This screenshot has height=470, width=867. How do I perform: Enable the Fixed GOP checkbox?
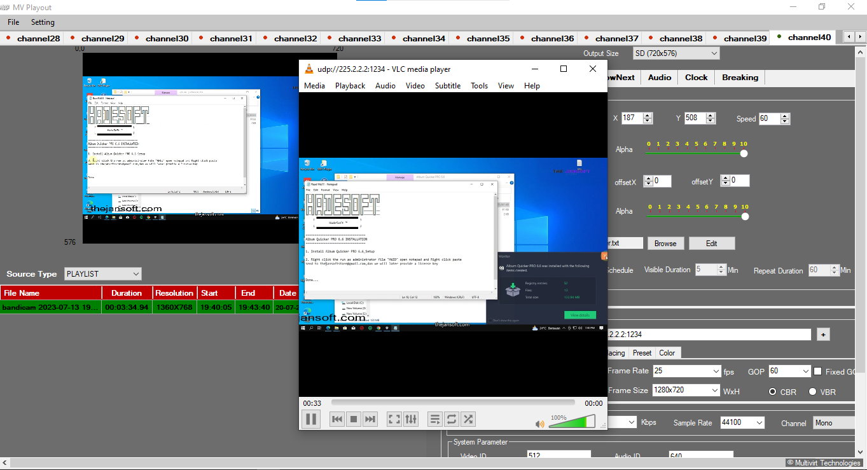(819, 371)
